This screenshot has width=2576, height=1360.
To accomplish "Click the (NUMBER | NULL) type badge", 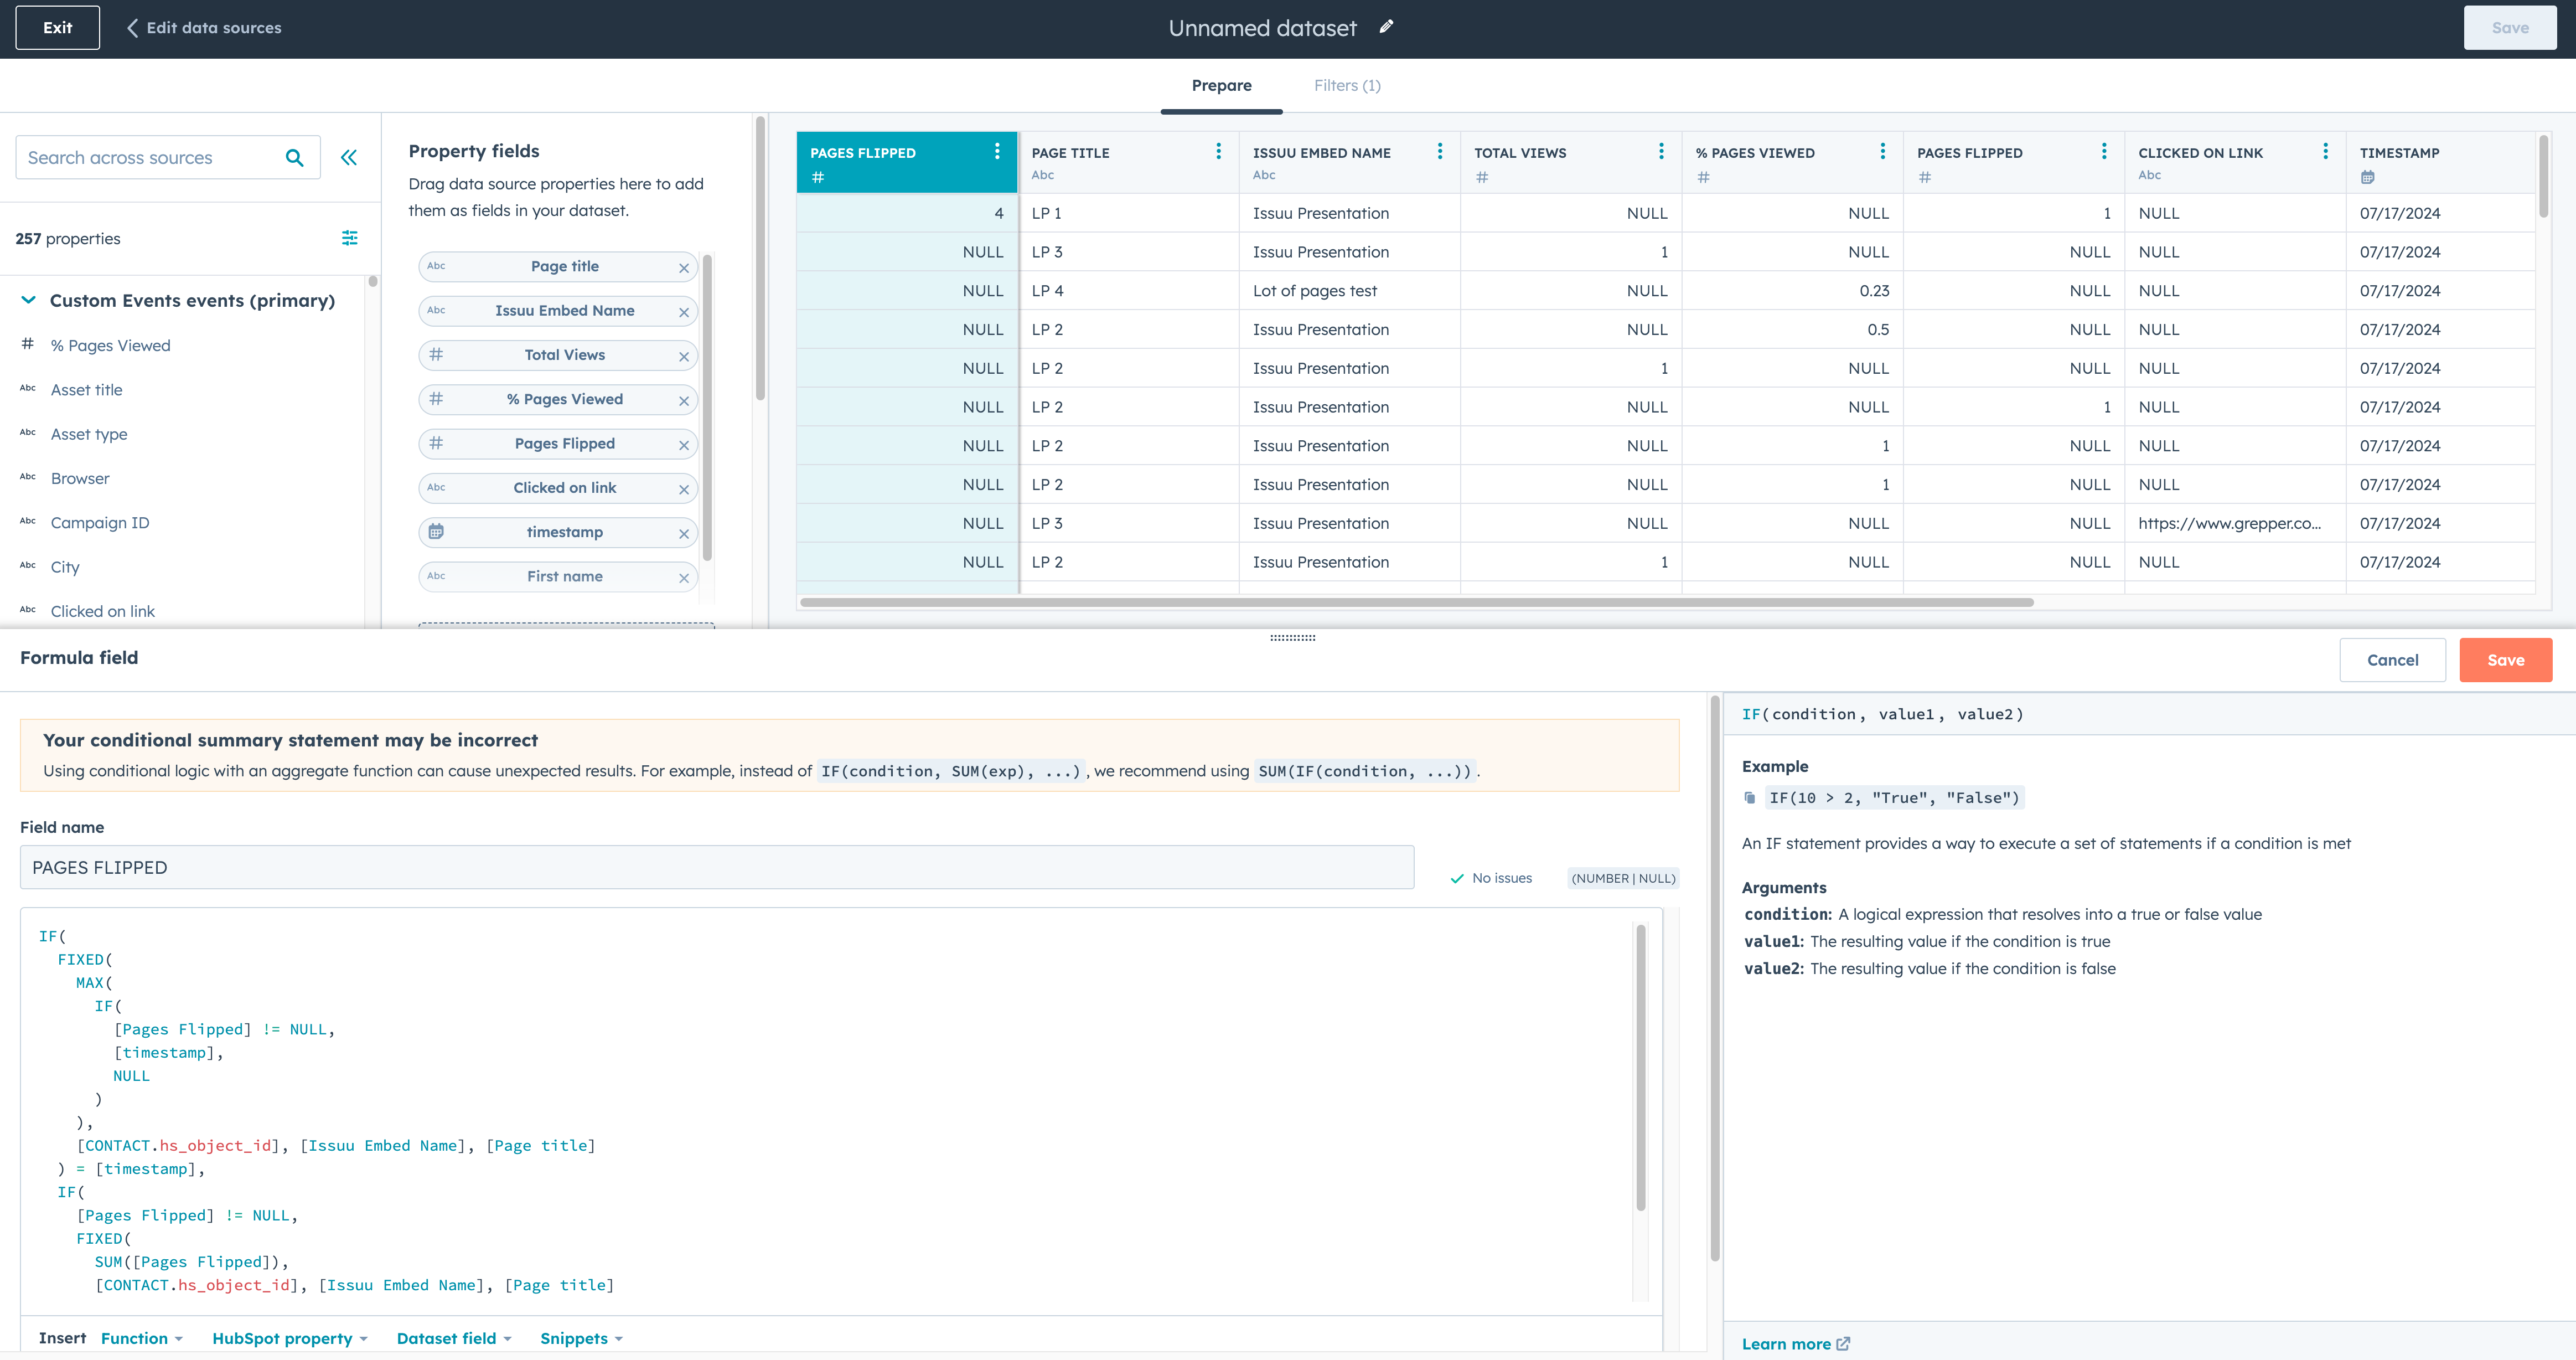I will [x=1622, y=878].
